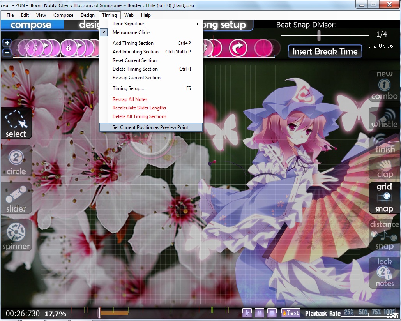Image resolution: width=401 pixels, height=321 pixels.
Task: Open the Compose menu
Action: 64,15
